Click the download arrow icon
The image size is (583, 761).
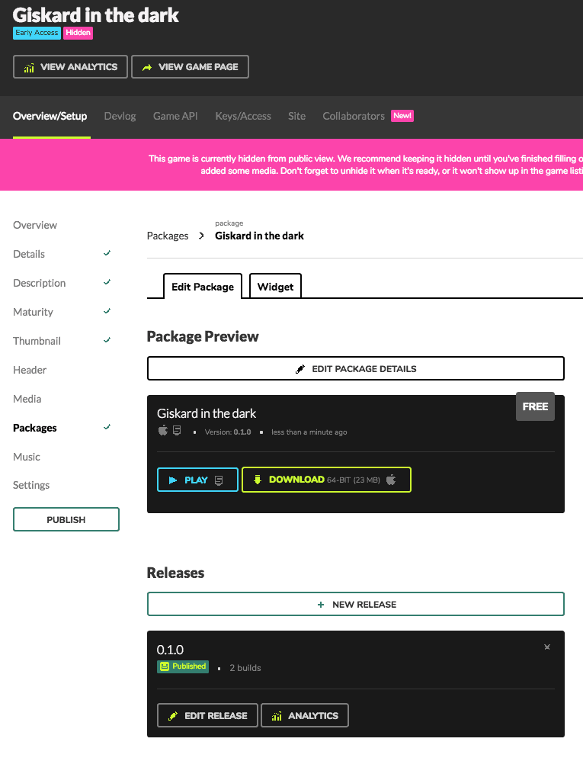point(258,480)
